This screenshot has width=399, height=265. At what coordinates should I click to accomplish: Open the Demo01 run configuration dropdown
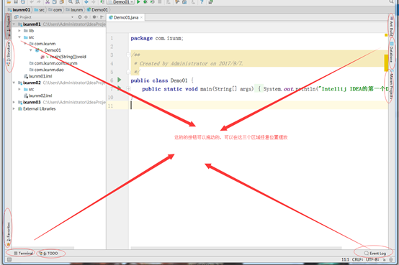point(121,1)
